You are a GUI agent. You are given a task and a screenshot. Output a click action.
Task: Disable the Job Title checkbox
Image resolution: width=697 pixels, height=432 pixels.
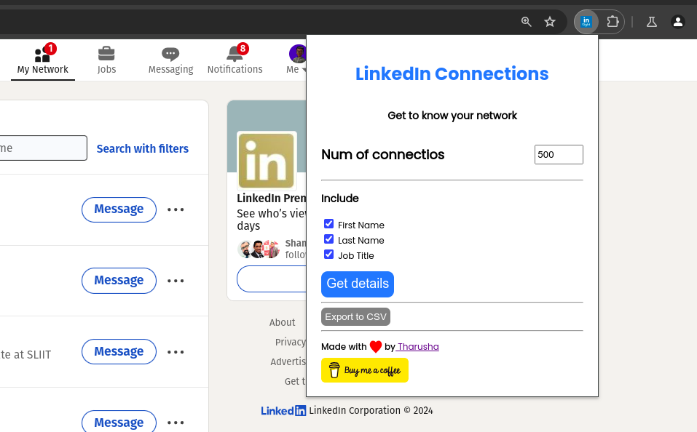[x=329, y=255]
